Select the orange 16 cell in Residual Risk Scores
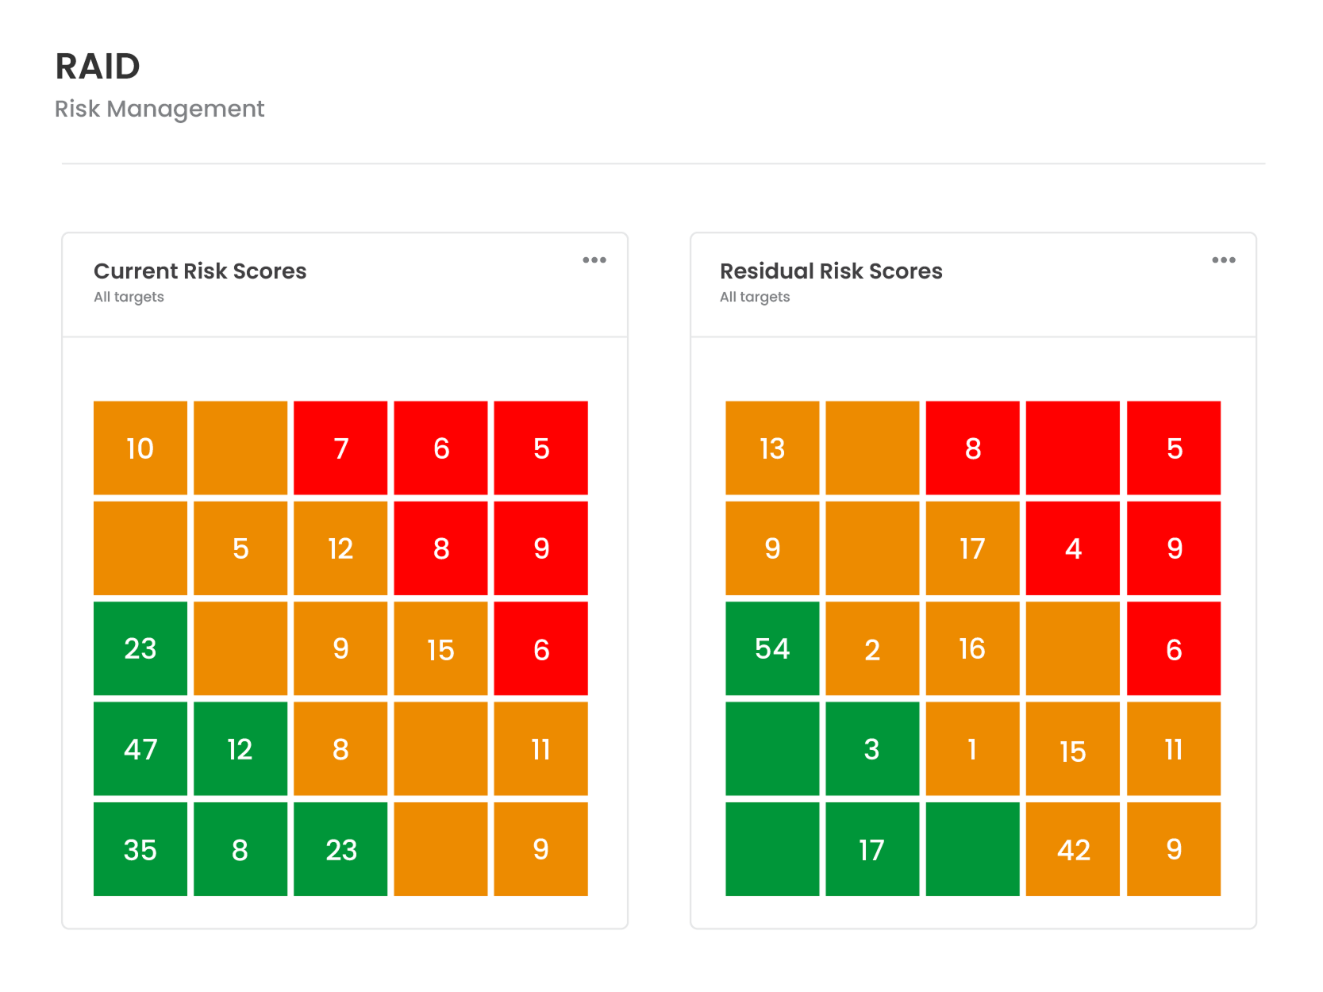The width and height of the screenshot is (1323, 992). pos(972,649)
